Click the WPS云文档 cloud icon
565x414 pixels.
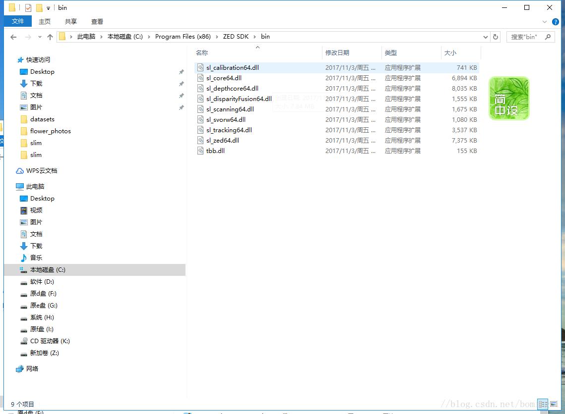[20, 171]
